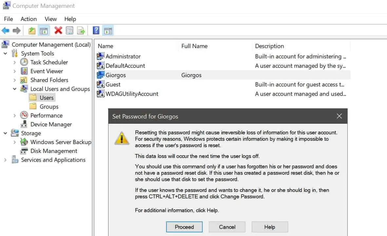Click the Local Users and Groups icon

point(24,89)
